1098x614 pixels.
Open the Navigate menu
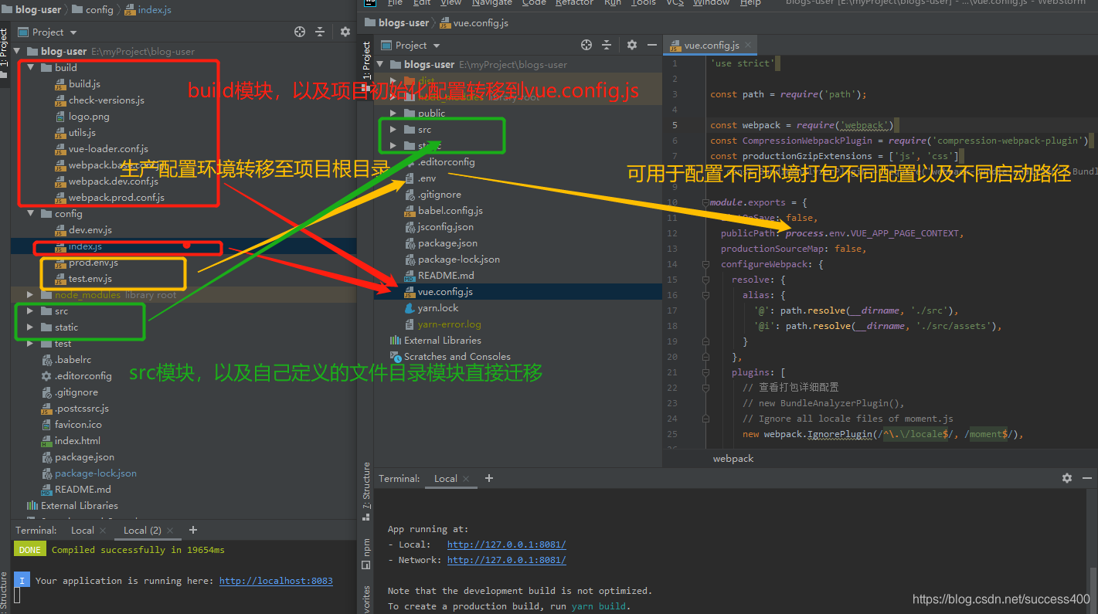coord(491,3)
